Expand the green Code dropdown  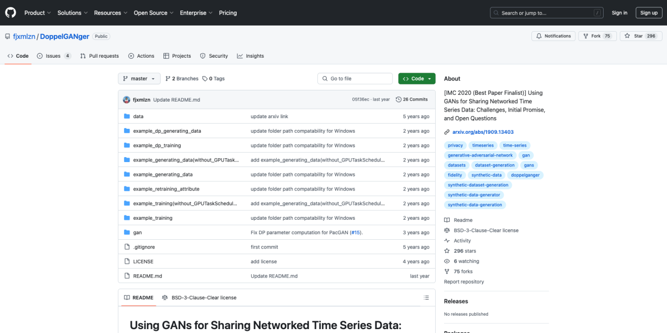417,79
